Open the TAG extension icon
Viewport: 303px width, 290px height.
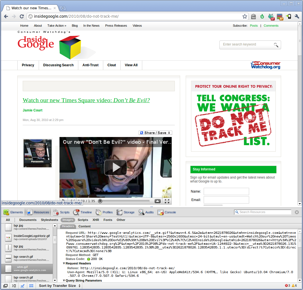(254, 17)
